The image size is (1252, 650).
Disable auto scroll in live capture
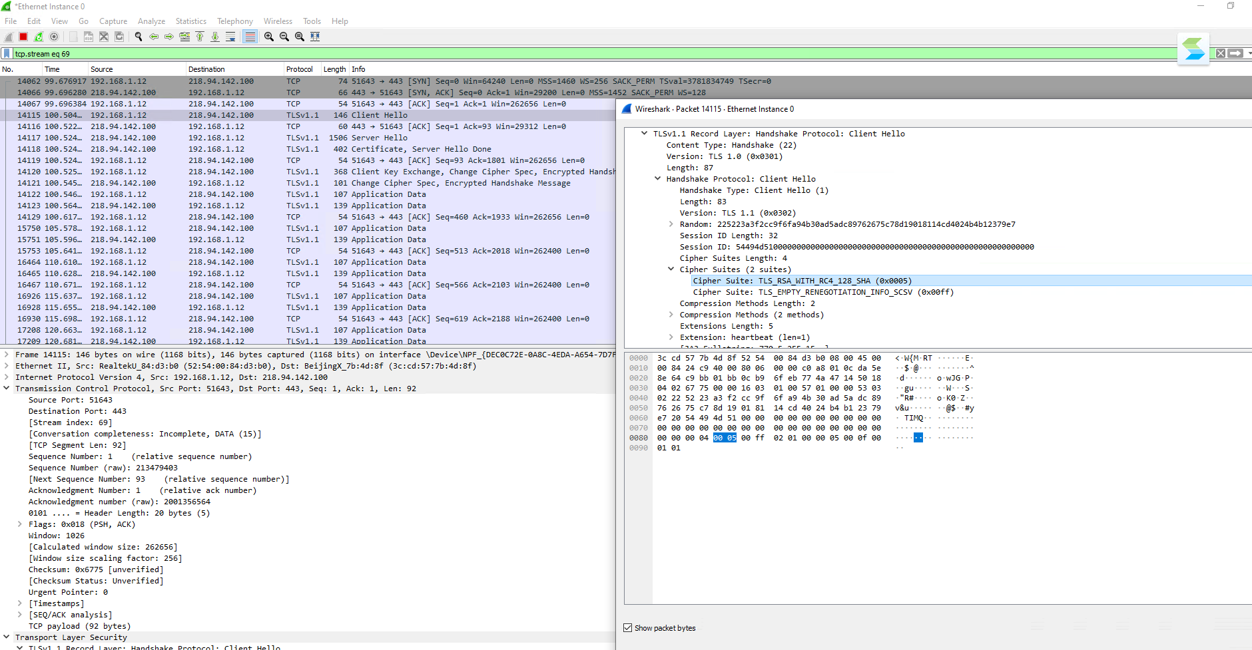(230, 37)
